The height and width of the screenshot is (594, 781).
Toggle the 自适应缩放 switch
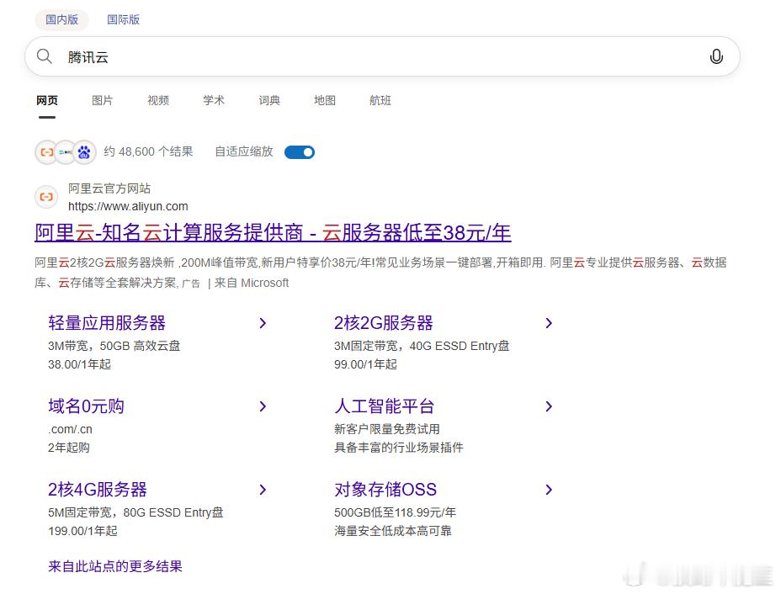[x=300, y=151]
